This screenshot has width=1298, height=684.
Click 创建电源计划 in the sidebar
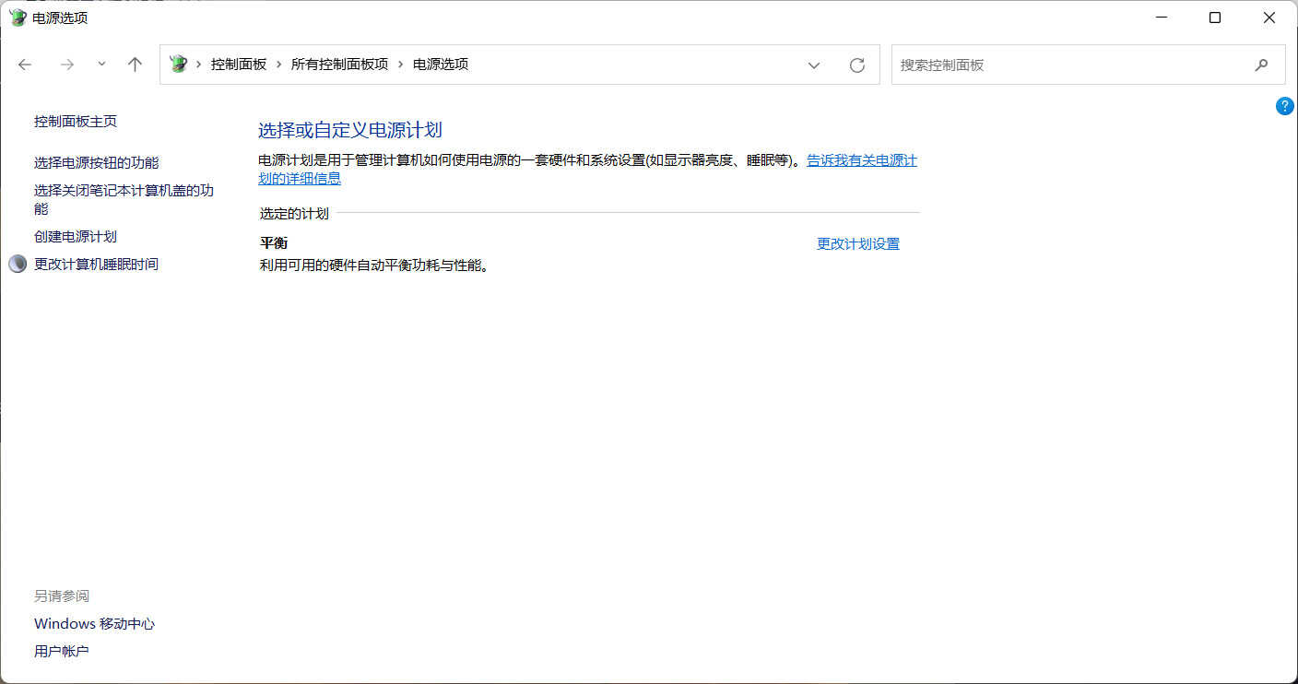(x=76, y=236)
